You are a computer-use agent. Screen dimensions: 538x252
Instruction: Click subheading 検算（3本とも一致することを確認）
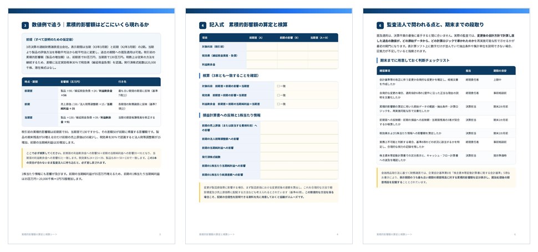pos(231,75)
